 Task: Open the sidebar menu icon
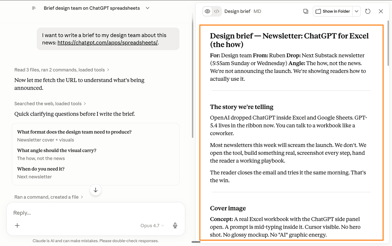pos(34,8)
